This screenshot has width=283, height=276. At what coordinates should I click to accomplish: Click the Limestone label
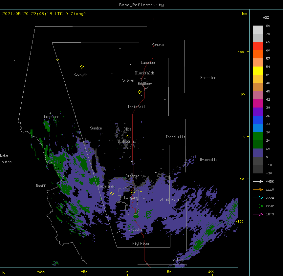50,117
